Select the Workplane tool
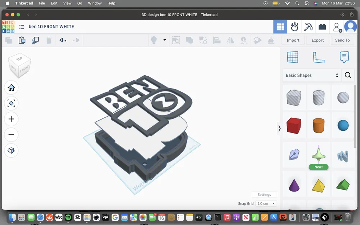This screenshot has height=225, width=360. 293,57
